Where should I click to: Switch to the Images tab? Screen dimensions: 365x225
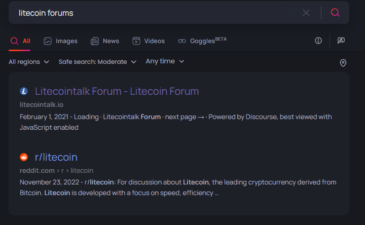click(x=60, y=41)
